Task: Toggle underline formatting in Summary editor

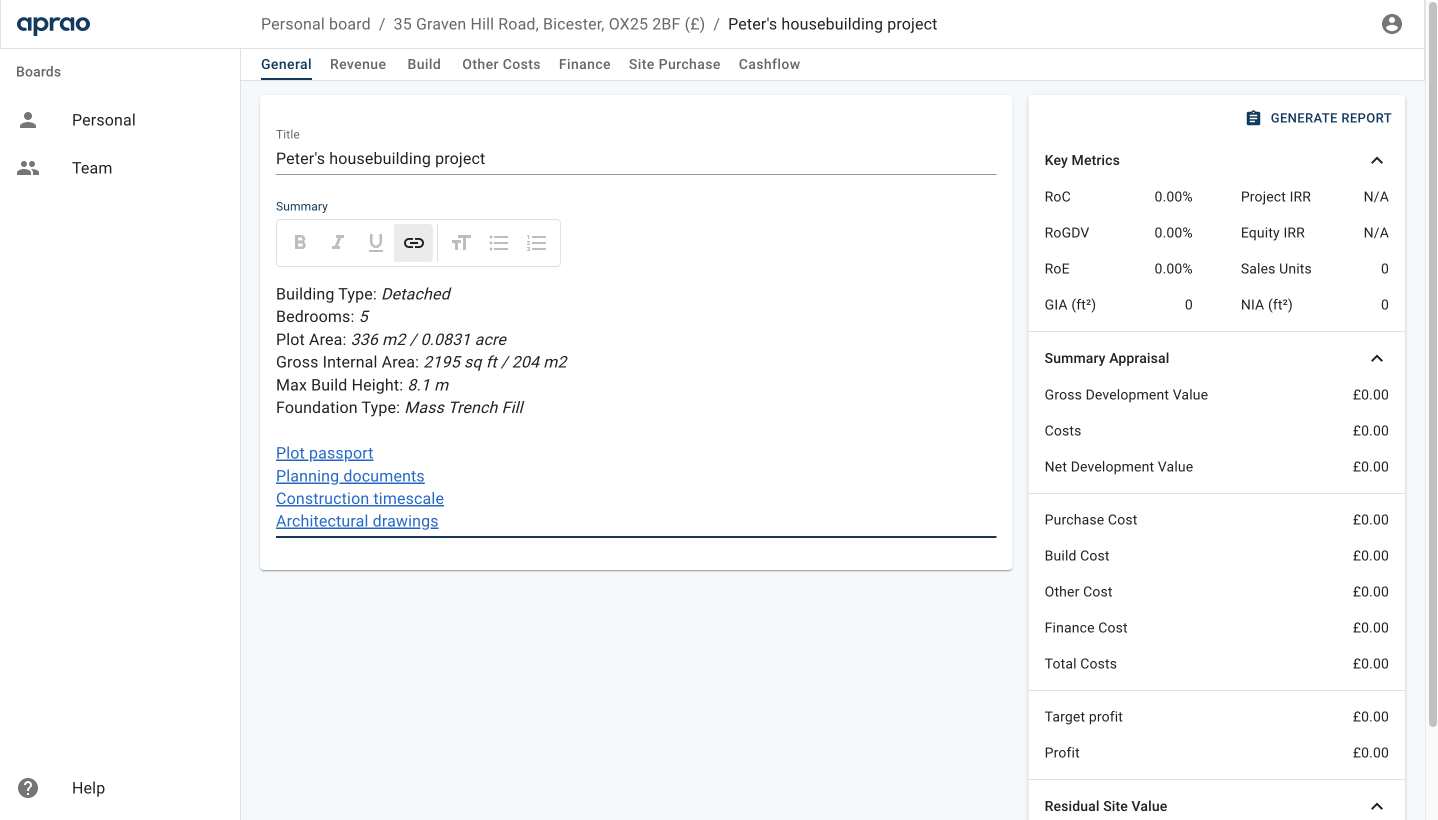Action: (375, 242)
